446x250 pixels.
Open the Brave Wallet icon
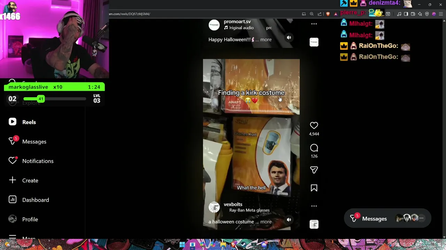[x=413, y=14]
